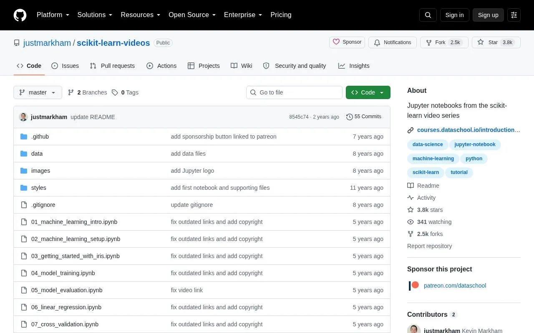This screenshot has width=534, height=333.
Task: Open the Solutions dropdown menu
Action: point(95,15)
